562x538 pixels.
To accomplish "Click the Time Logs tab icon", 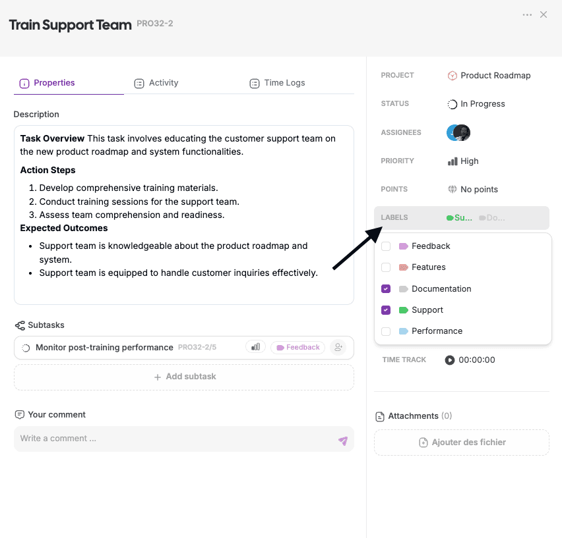I will click(x=255, y=84).
